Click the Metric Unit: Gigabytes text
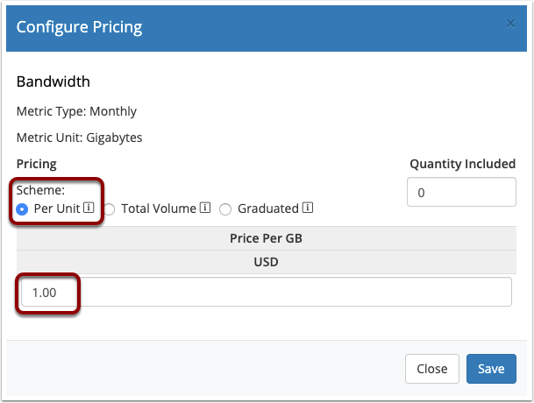Image resolution: width=534 pixels, height=403 pixels. point(79,138)
